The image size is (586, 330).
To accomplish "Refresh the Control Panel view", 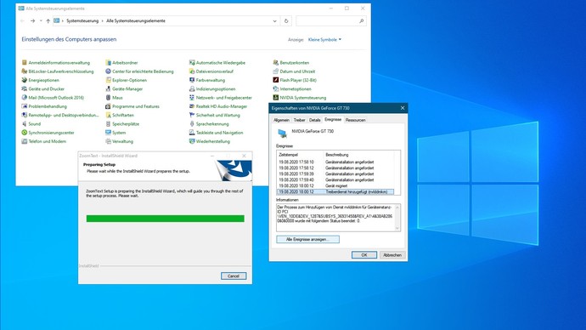I will pos(286,21).
